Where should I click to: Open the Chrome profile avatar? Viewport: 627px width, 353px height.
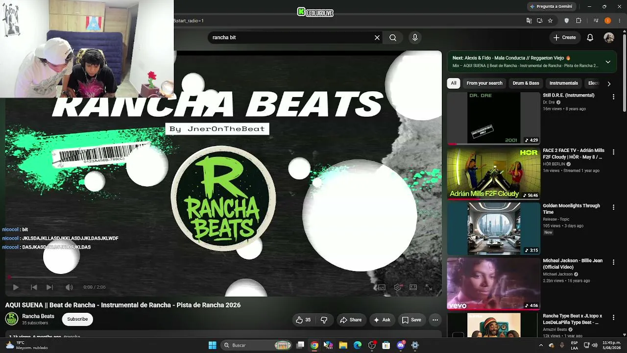[608, 21]
